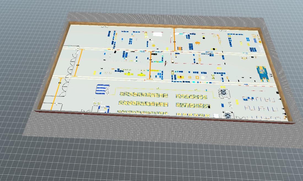Select the central orange vertical divider
The image size is (303, 181).
click(150, 65)
